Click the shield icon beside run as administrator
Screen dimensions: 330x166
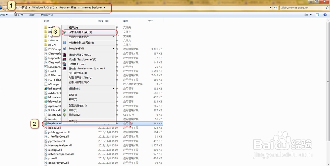(x=64, y=32)
